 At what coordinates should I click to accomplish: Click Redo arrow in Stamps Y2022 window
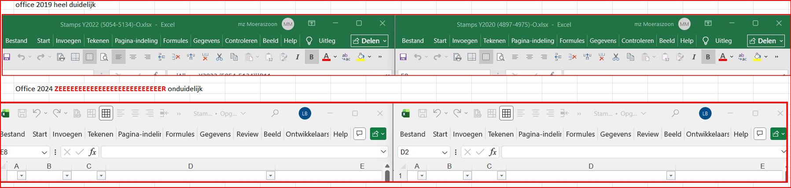pyautogui.click(x=40, y=57)
